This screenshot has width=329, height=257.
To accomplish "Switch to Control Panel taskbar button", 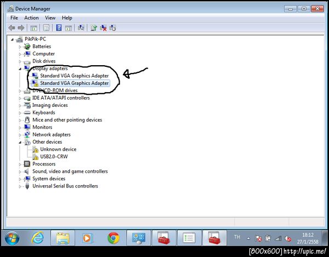I will point(138,238).
